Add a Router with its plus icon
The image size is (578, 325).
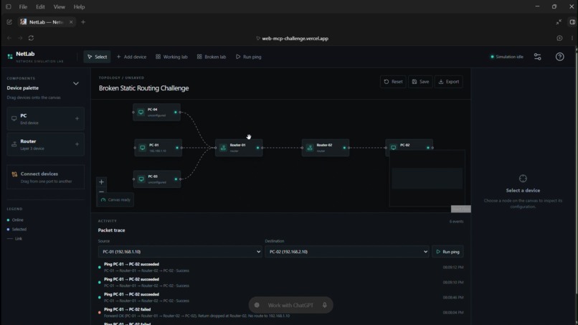pyautogui.click(x=77, y=144)
